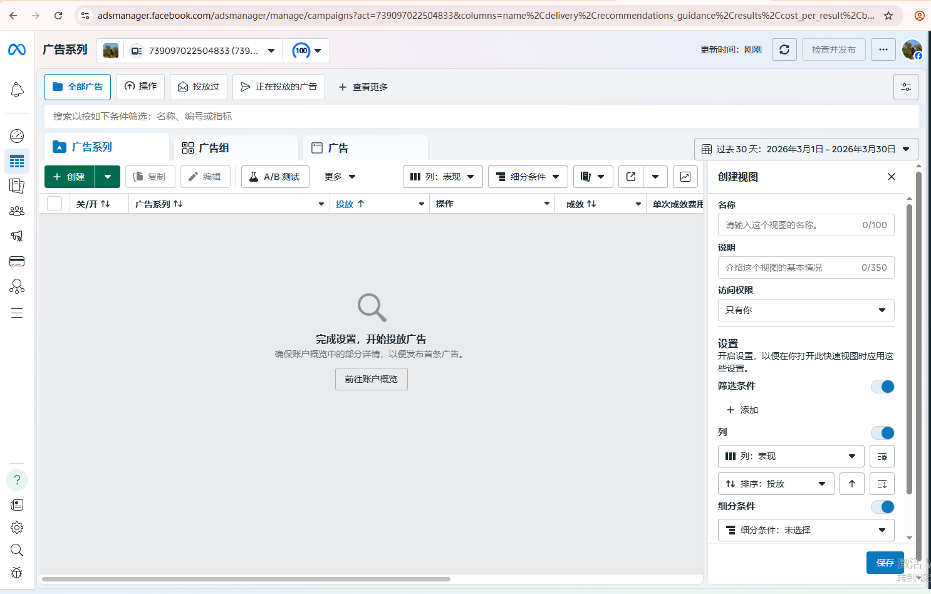Viewport: 931px width, 594px height.
Task: Select the 正在投放的广告 view tab
Action: pyautogui.click(x=279, y=87)
